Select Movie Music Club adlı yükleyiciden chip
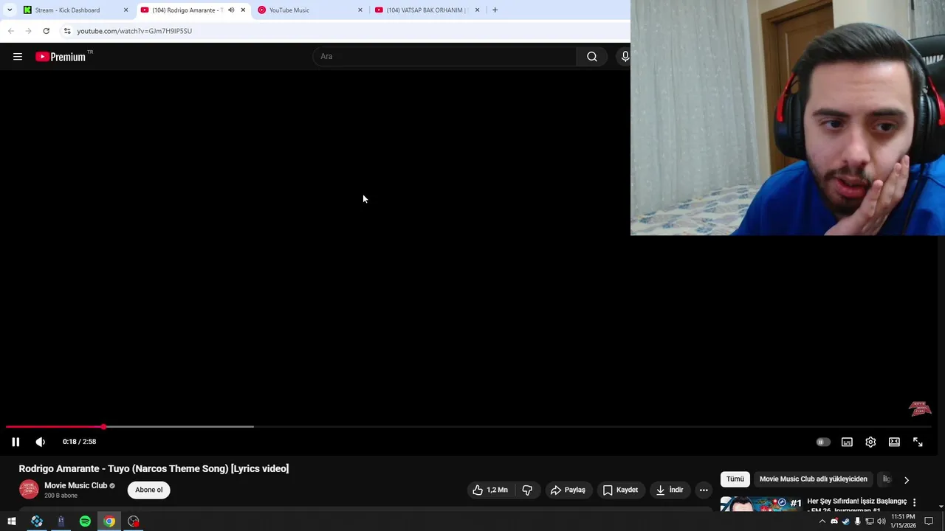945x531 pixels. 814,479
